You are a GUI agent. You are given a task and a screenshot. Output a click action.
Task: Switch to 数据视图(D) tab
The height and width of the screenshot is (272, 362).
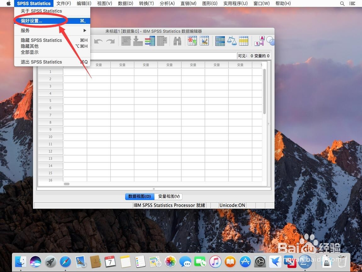point(140,196)
